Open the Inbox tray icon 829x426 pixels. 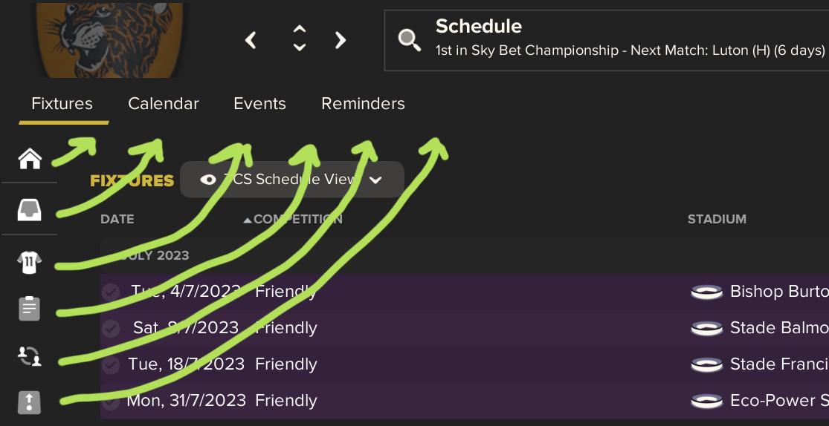[x=30, y=210]
